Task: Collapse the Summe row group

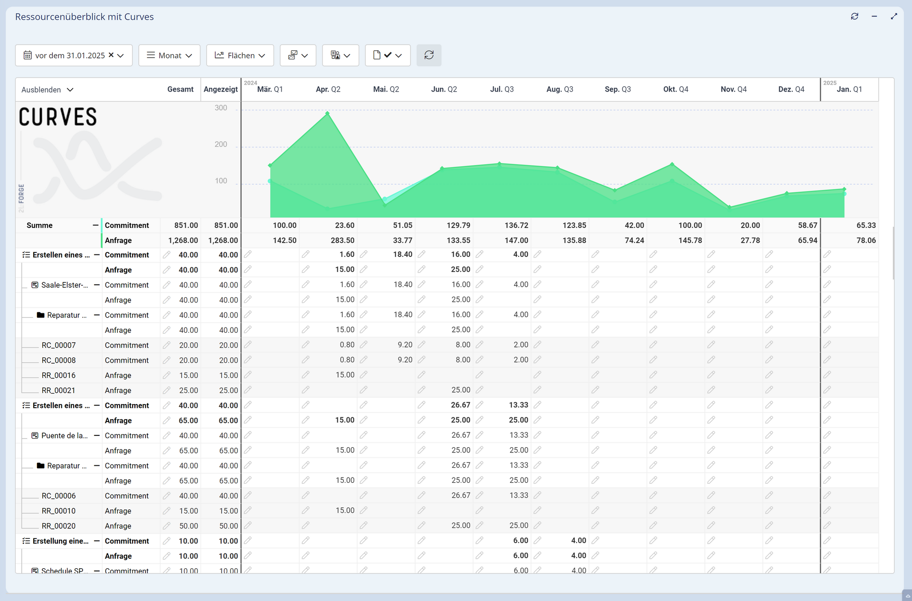Action: tap(95, 225)
